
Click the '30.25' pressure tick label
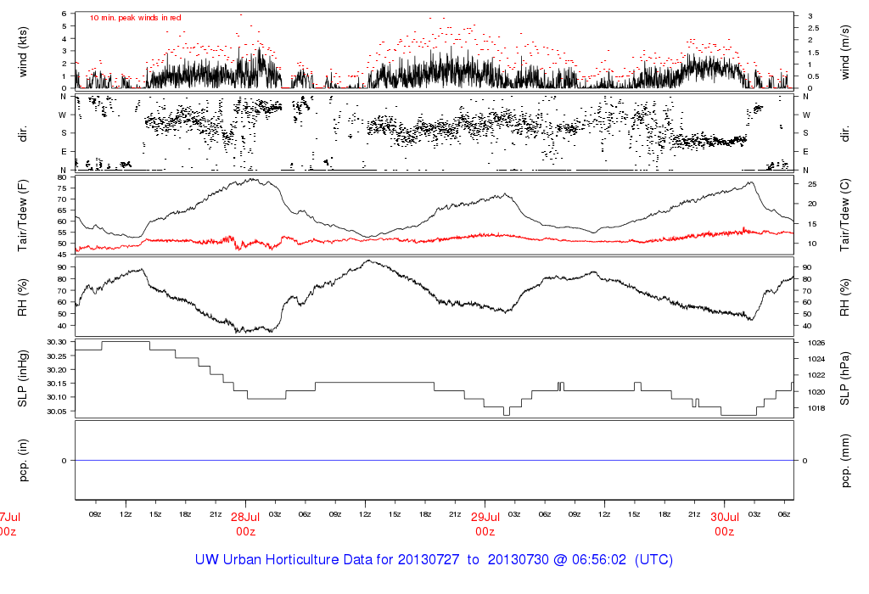tap(57, 356)
